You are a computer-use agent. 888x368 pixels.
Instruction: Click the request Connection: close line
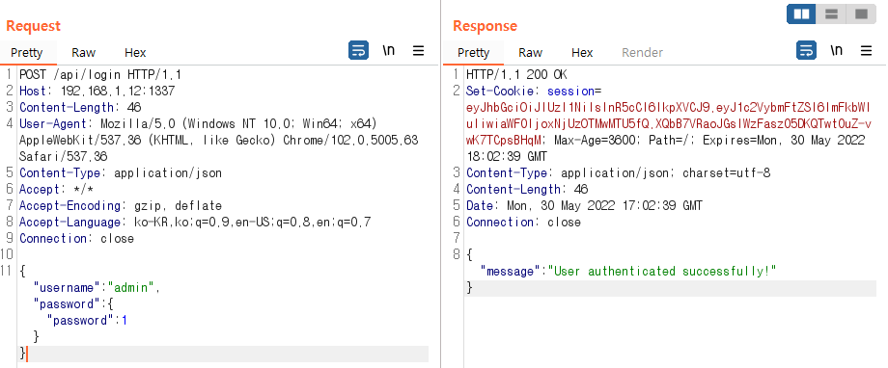[x=76, y=239]
